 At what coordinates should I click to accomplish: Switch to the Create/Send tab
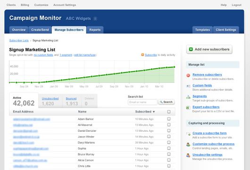40,30
